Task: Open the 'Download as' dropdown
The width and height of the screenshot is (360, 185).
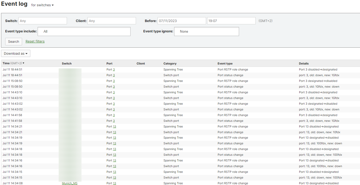Action: (x=16, y=53)
